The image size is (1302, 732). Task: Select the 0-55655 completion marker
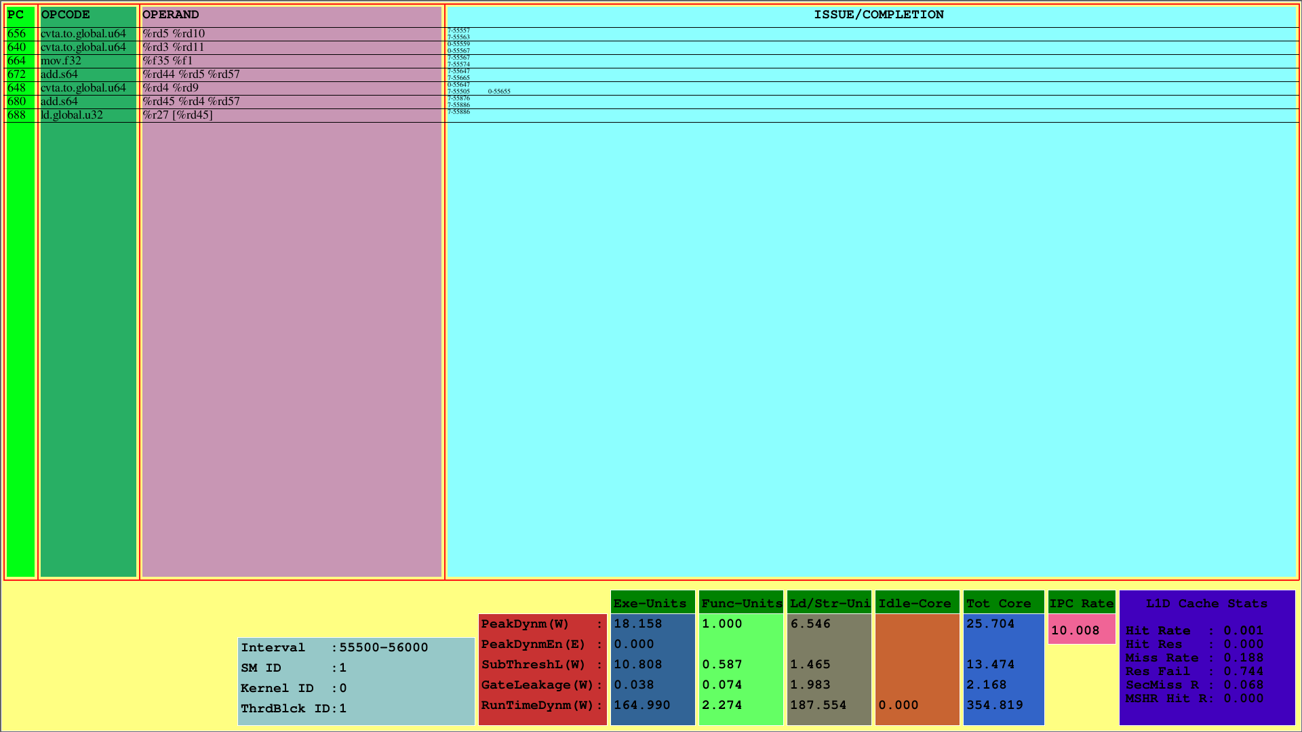pos(500,91)
